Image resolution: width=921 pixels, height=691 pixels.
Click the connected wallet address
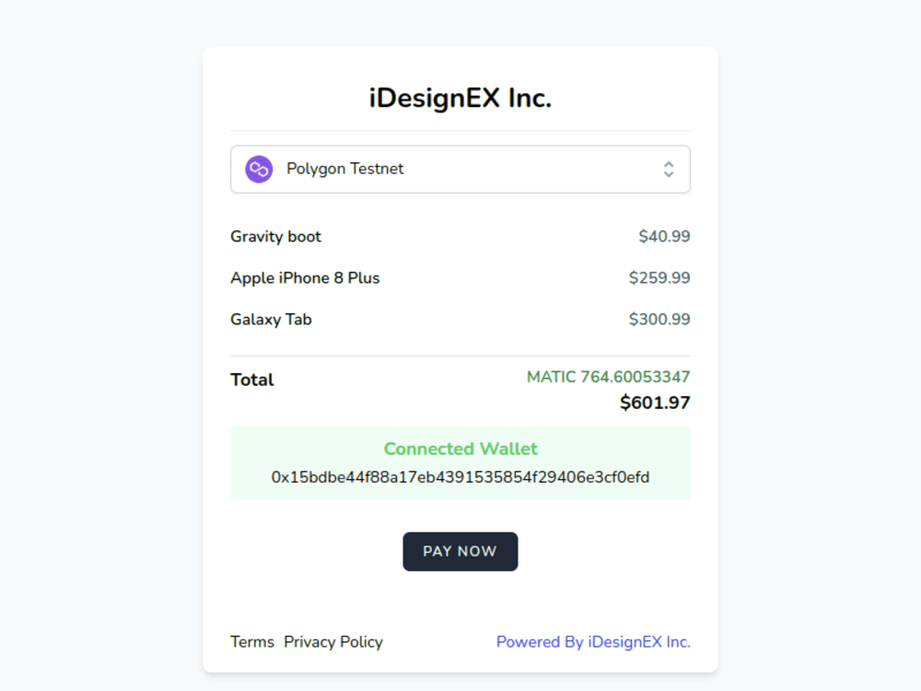click(460, 477)
